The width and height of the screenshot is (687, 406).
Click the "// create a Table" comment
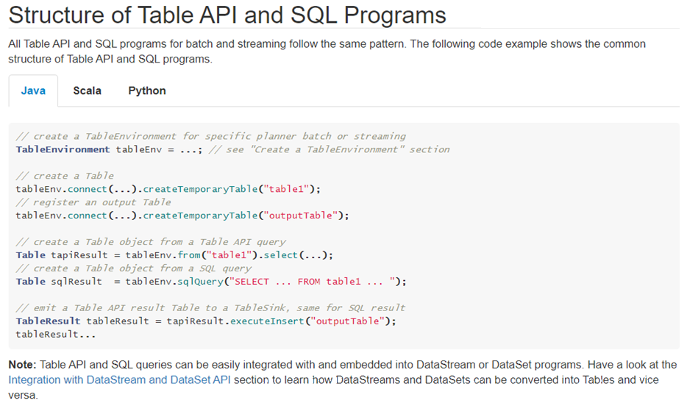(65, 176)
